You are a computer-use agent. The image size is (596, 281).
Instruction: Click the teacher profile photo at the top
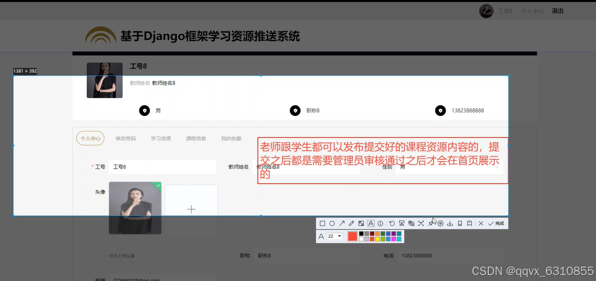pyautogui.click(x=105, y=80)
